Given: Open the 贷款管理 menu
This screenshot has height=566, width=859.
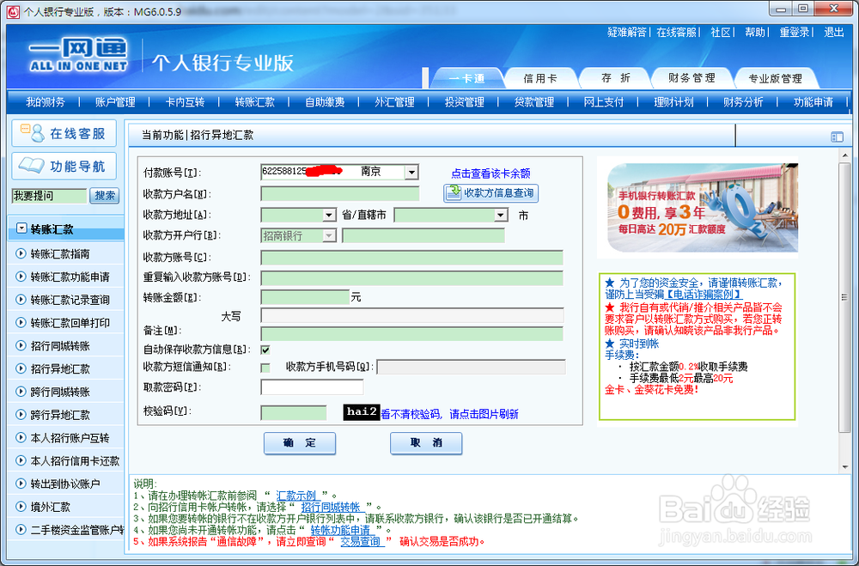Looking at the screenshot, I should (x=534, y=102).
